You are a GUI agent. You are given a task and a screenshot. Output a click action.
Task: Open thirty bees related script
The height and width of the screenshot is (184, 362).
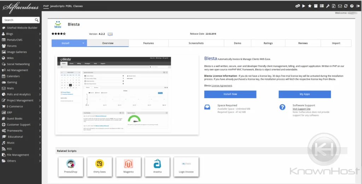click(99, 167)
